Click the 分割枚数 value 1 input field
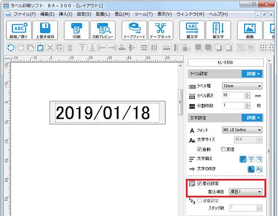The height and width of the screenshot is (216, 278). pos(233,106)
